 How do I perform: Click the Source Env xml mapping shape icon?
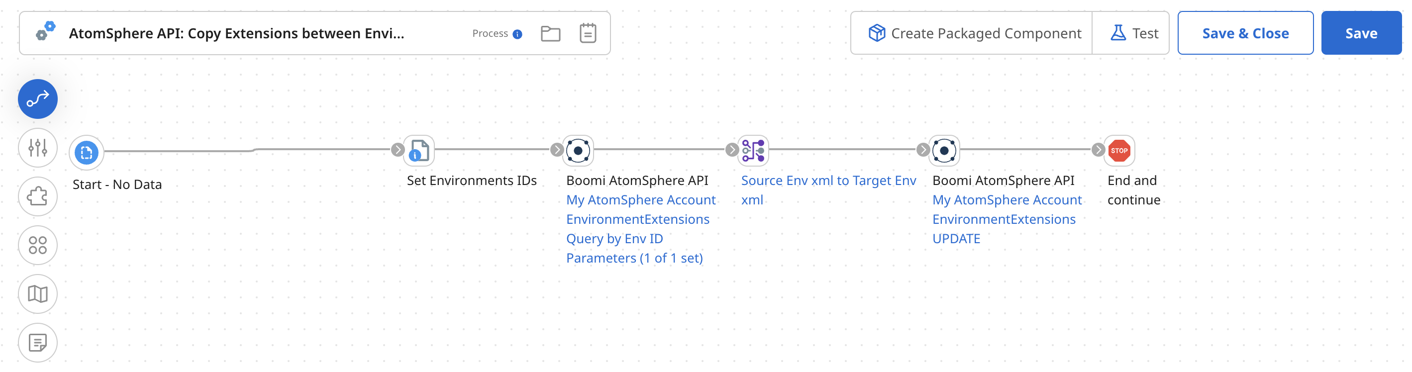tap(754, 150)
